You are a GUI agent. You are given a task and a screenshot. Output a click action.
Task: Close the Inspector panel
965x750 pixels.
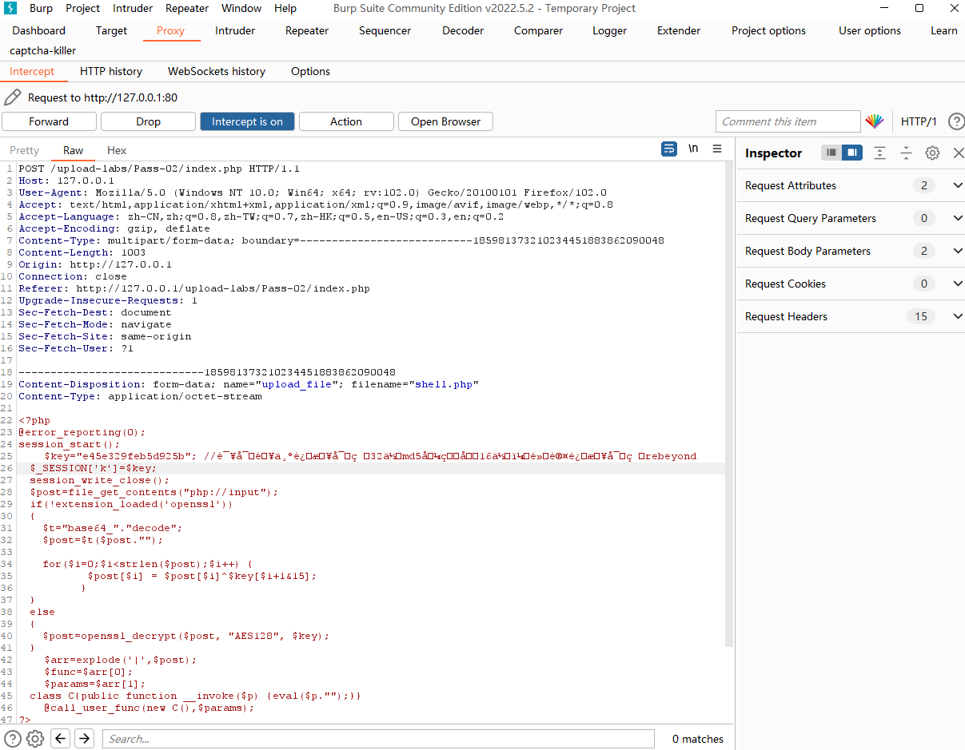958,153
